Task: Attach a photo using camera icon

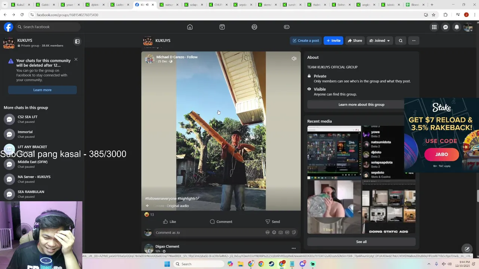Action: click(x=281, y=232)
